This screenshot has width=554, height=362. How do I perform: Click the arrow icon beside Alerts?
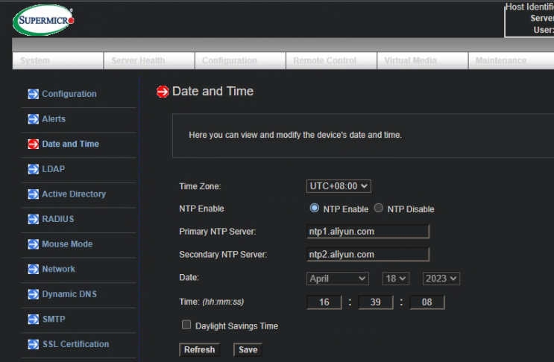(34, 119)
